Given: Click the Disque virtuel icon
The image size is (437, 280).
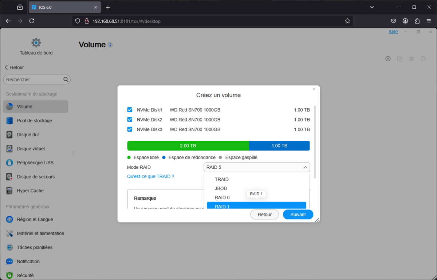Looking at the screenshot, I should 9,149.
